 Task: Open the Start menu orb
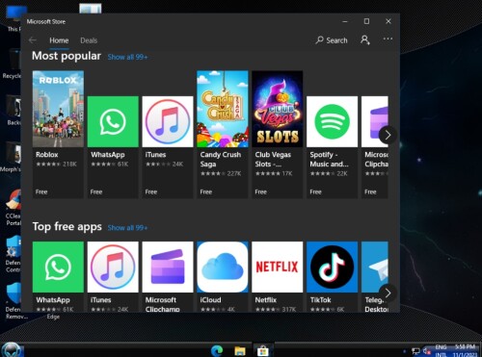click(x=12, y=350)
